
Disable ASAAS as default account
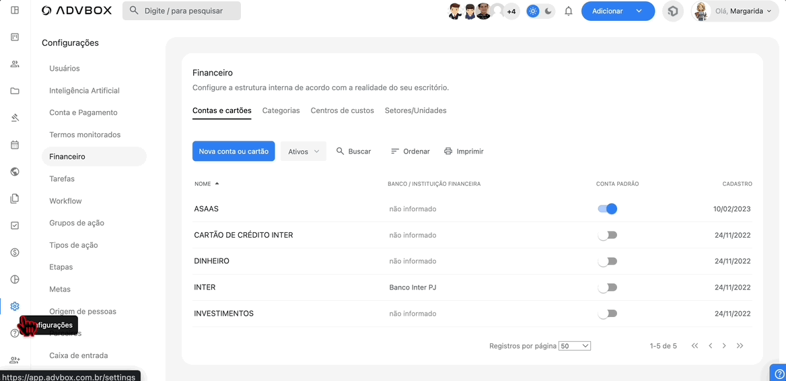608,209
